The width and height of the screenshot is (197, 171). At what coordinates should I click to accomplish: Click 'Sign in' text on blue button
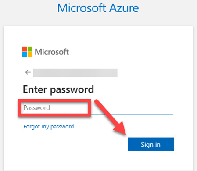tap(150, 145)
